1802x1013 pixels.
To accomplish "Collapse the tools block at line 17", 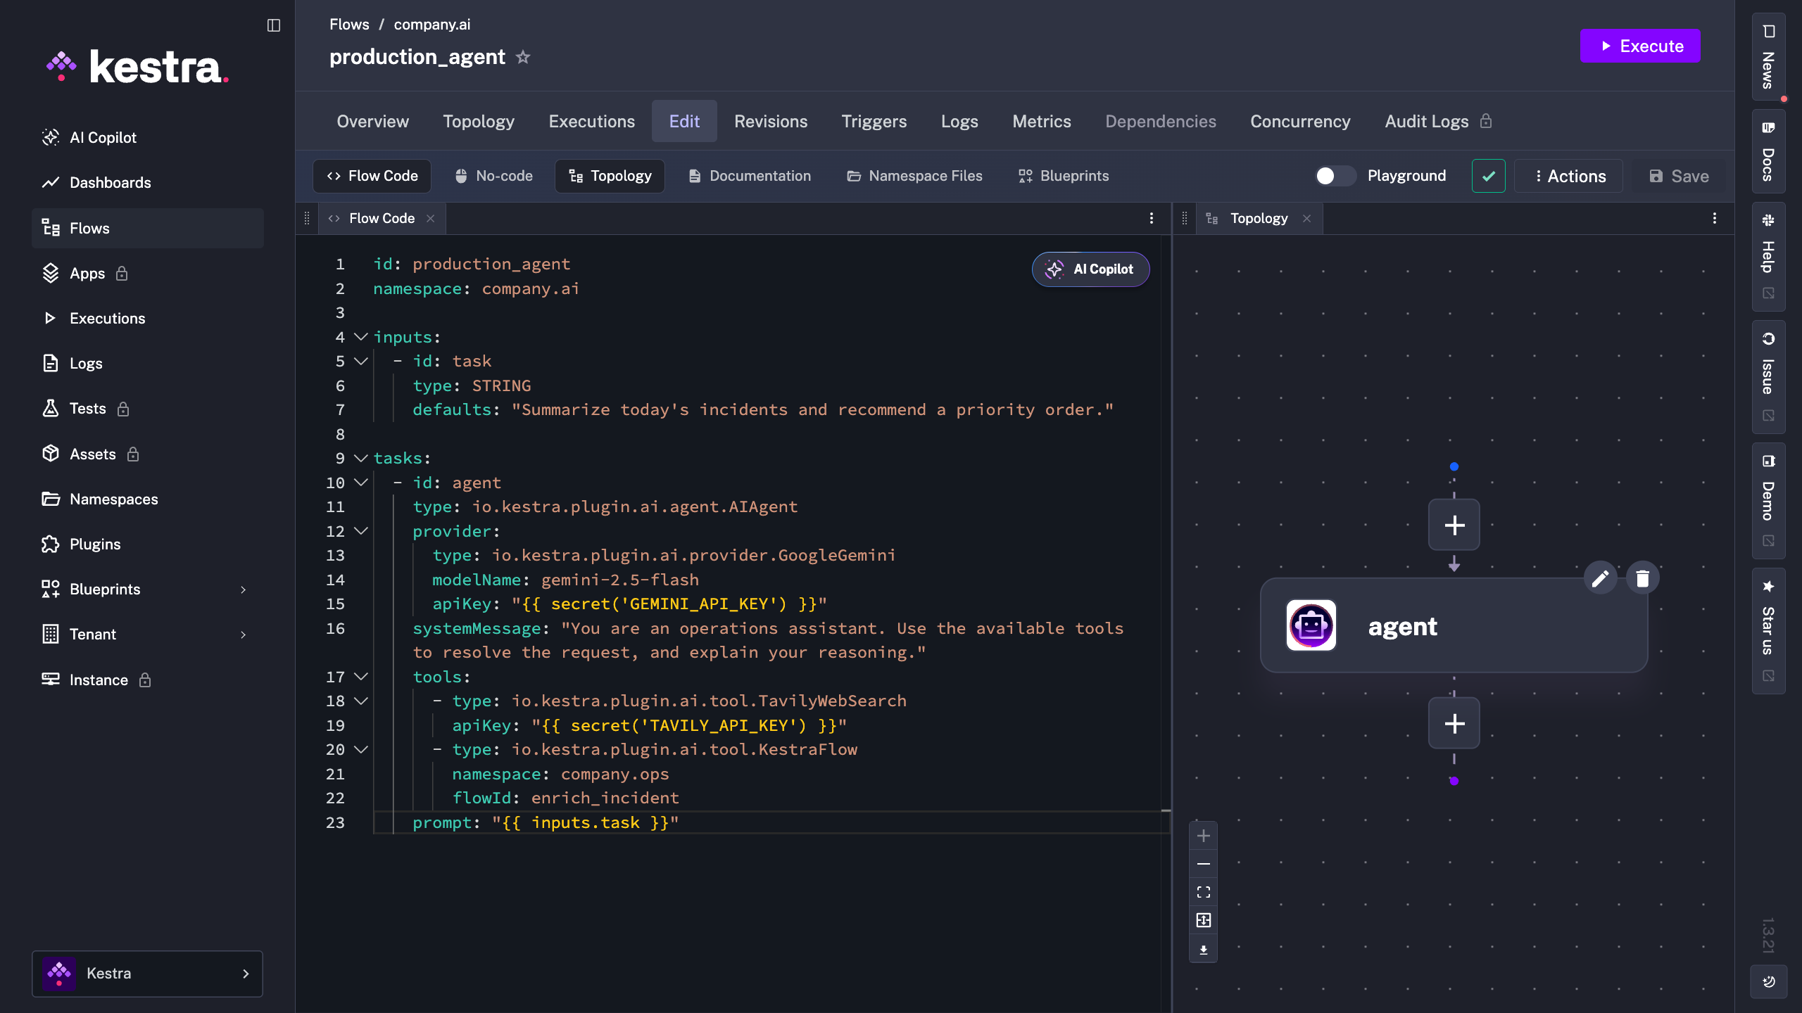I will click(x=361, y=677).
